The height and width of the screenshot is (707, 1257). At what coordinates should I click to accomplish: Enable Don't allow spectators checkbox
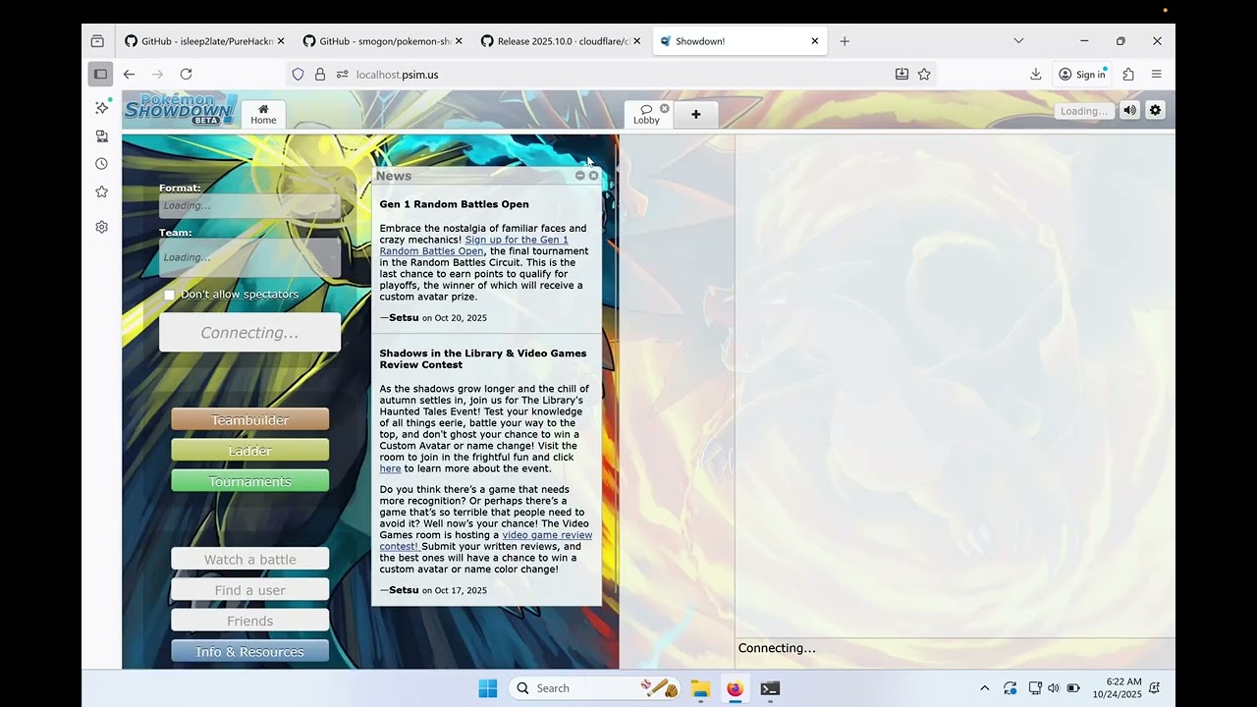click(x=169, y=295)
